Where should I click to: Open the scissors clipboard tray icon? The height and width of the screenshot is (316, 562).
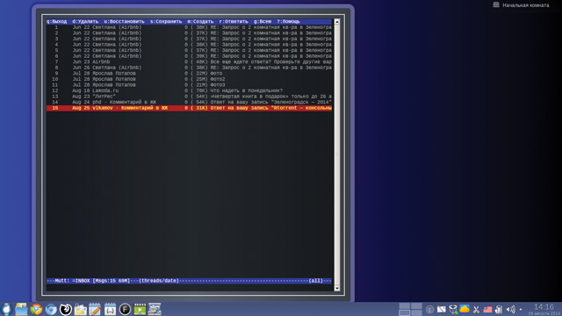click(476, 309)
